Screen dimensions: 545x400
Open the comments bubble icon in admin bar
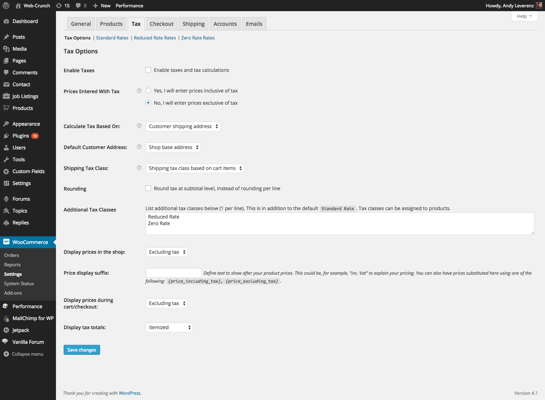click(x=78, y=6)
